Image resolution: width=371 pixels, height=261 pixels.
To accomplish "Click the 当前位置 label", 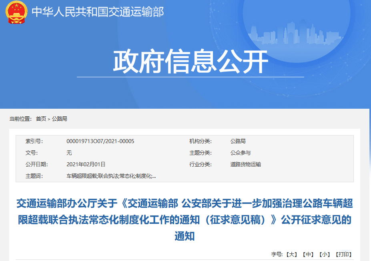I will pos(20,119).
